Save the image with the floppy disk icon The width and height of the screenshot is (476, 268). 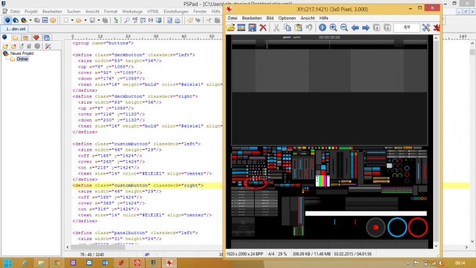252,28
